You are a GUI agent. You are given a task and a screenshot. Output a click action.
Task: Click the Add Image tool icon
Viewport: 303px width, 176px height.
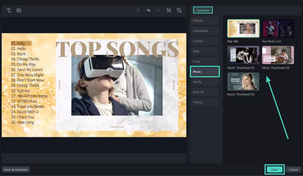click(x=19, y=11)
